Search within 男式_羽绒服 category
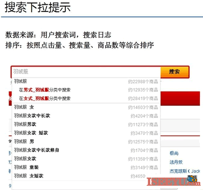This screenshot has width=203, height=190. [86, 90]
